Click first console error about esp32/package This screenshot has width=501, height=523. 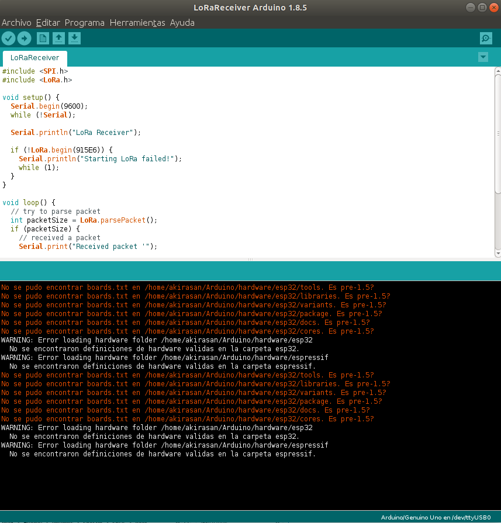click(x=192, y=314)
